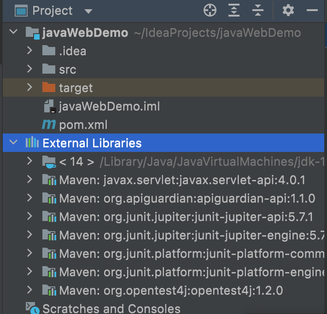
Task: Click the javaWebDemo.iml file icon
Action: (x=50, y=106)
